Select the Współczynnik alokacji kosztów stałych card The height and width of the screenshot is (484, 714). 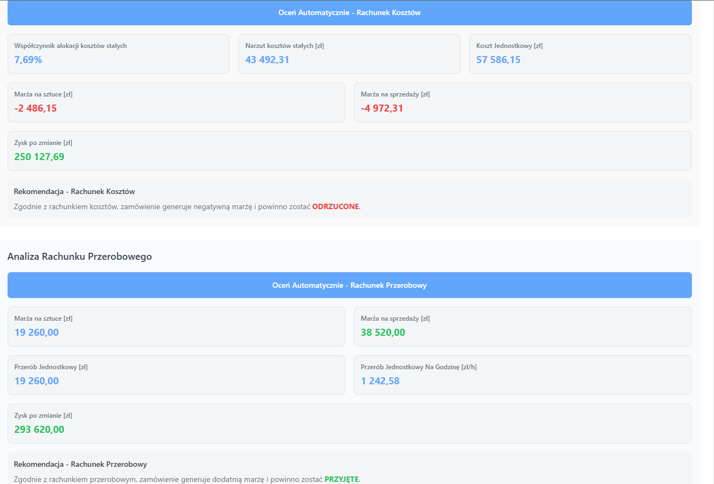118,54
